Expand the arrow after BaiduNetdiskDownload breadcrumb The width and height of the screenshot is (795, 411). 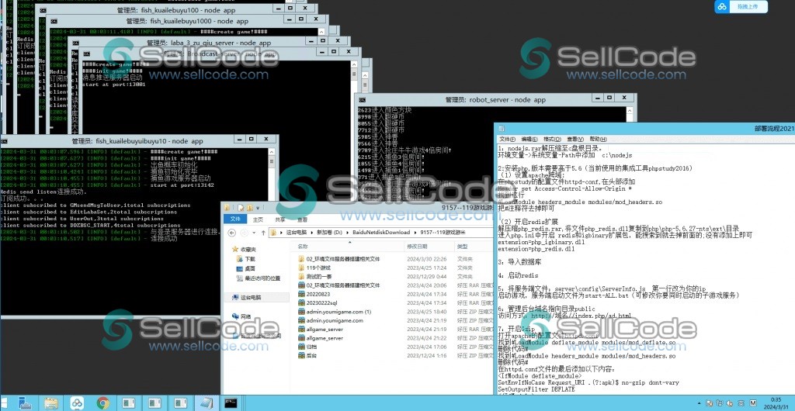415,233
